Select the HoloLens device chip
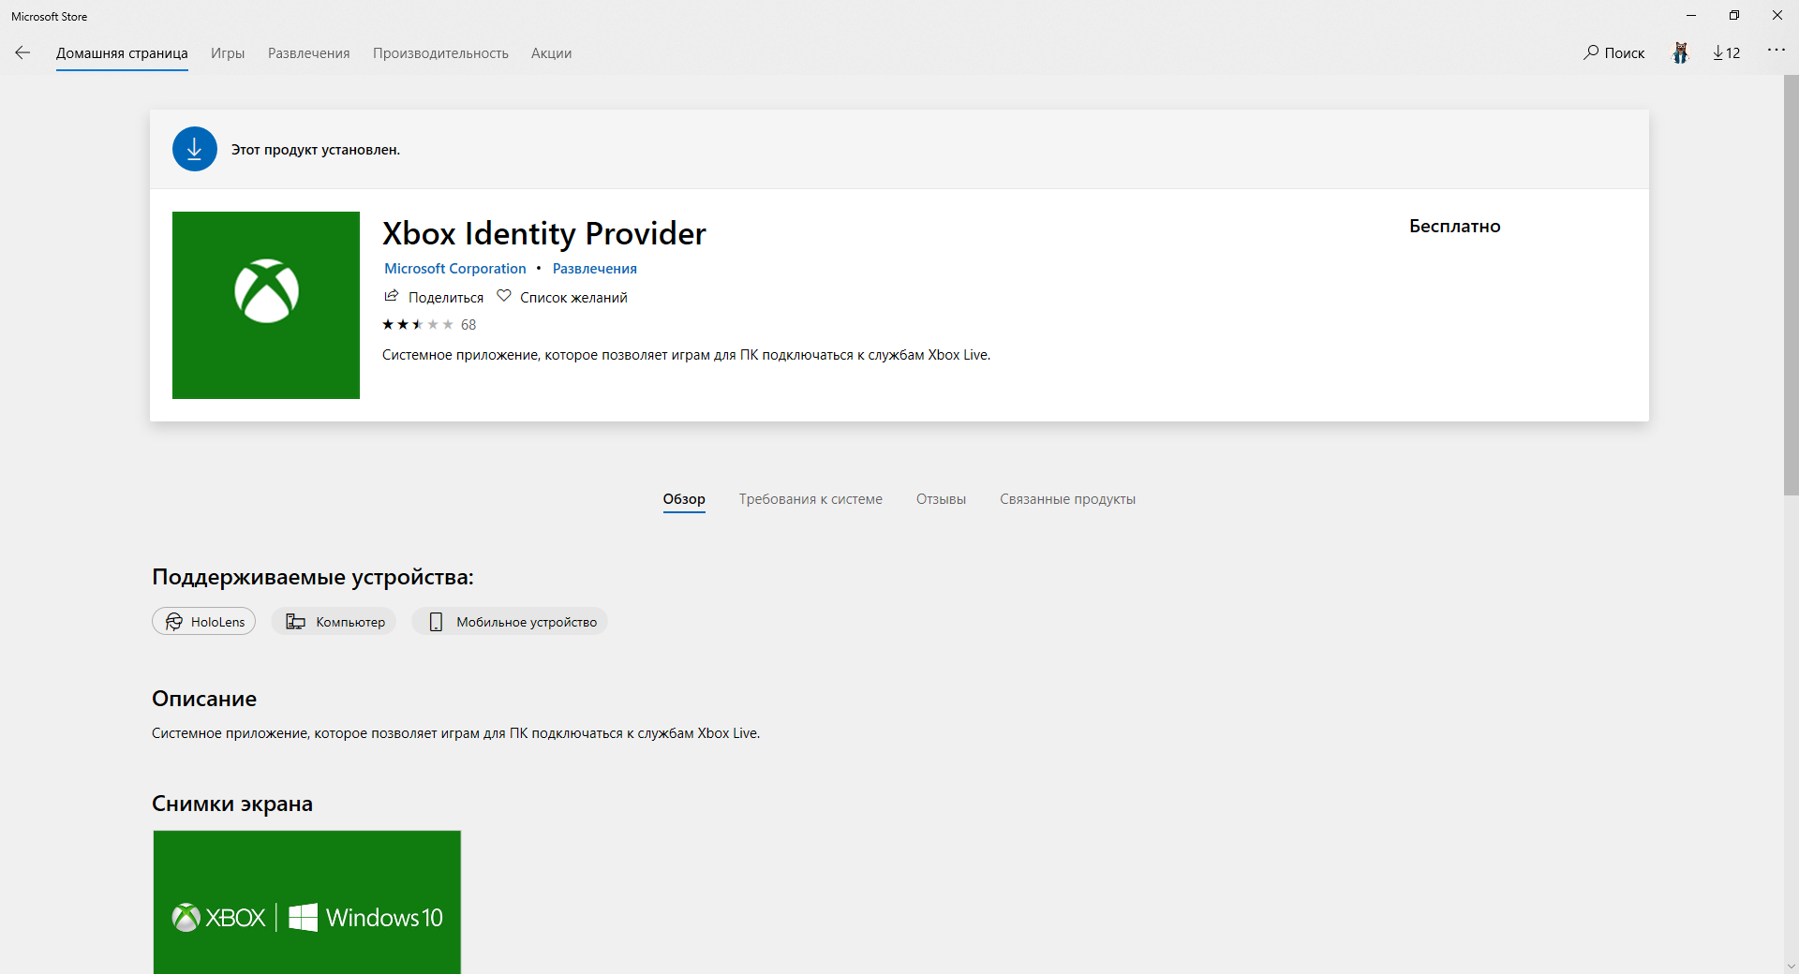The height and width of the screenshot is (974, 1799). (204, 622)
